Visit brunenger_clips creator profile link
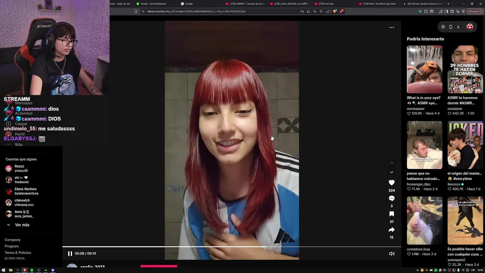The image size is (485, 273). (419, 184)
